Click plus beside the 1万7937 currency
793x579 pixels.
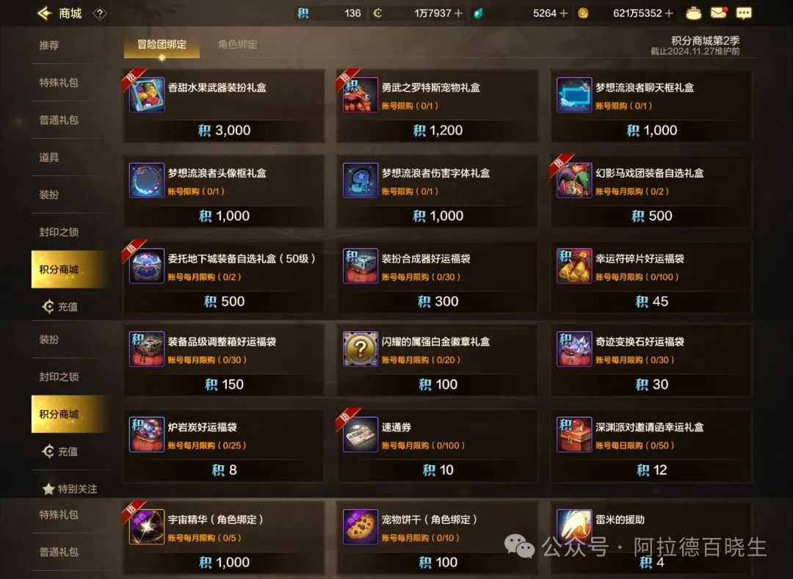[458, 14]
